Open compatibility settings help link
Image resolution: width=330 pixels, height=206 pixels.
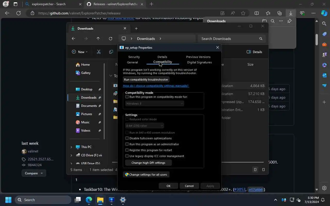[x=156, y=86]
